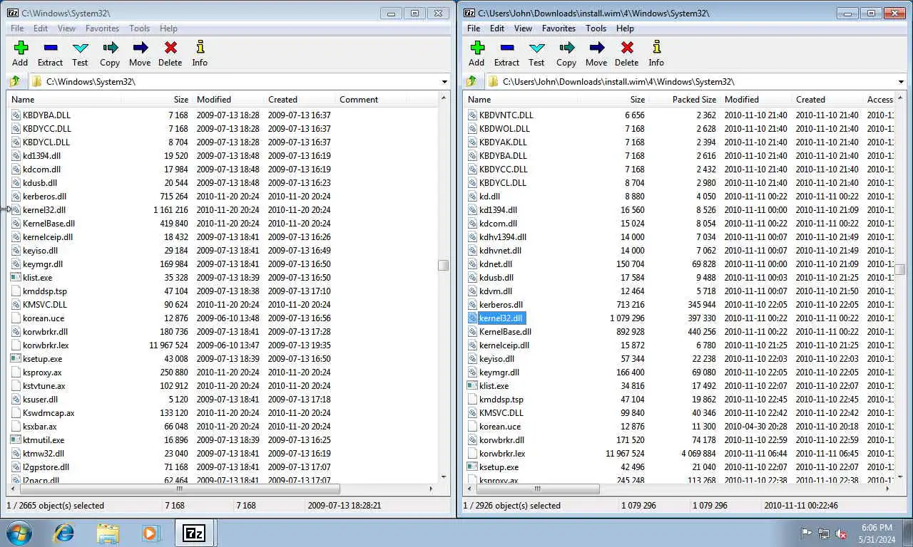Expand address path dropdown in left window
Screen dimensions: 913x547
pos(444,81)
